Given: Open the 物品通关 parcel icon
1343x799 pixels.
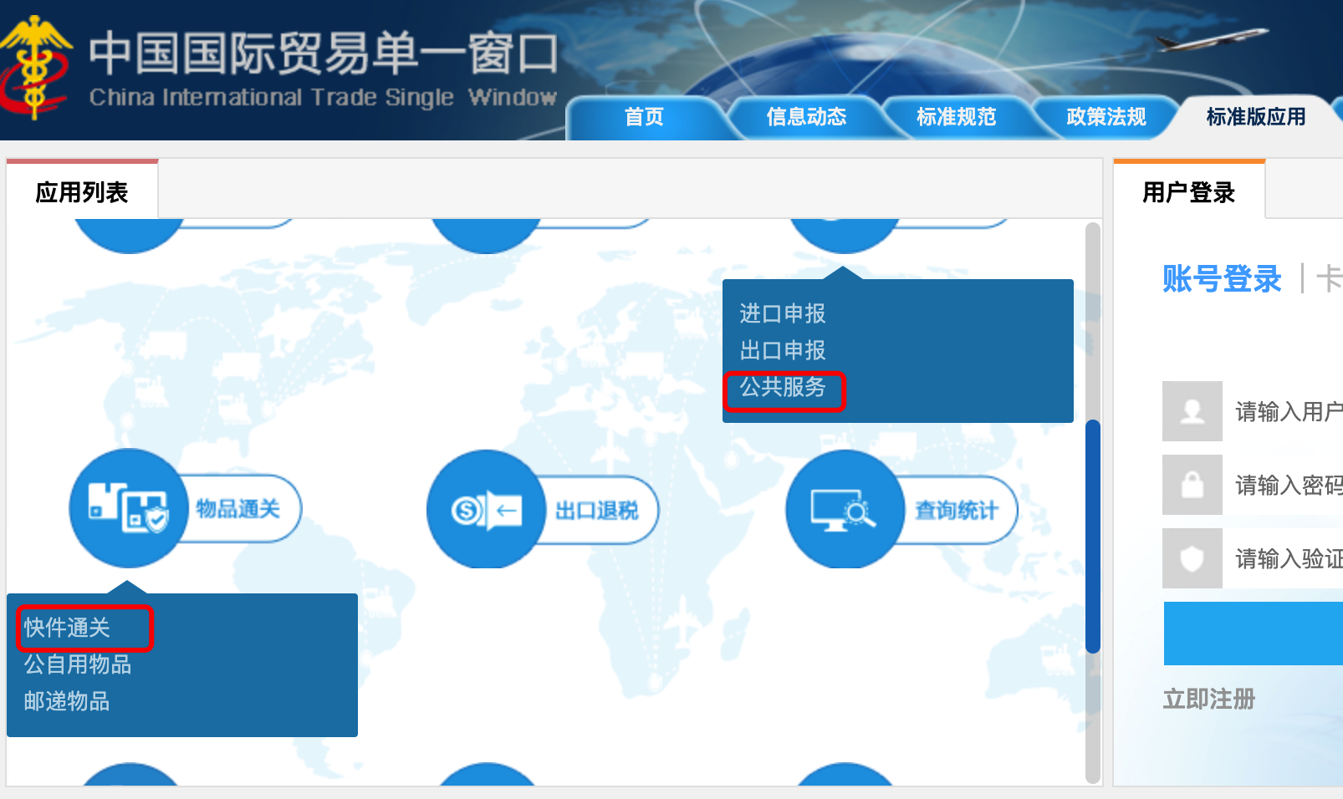Looking at the screenshot, I should click(x=129, y=508).
